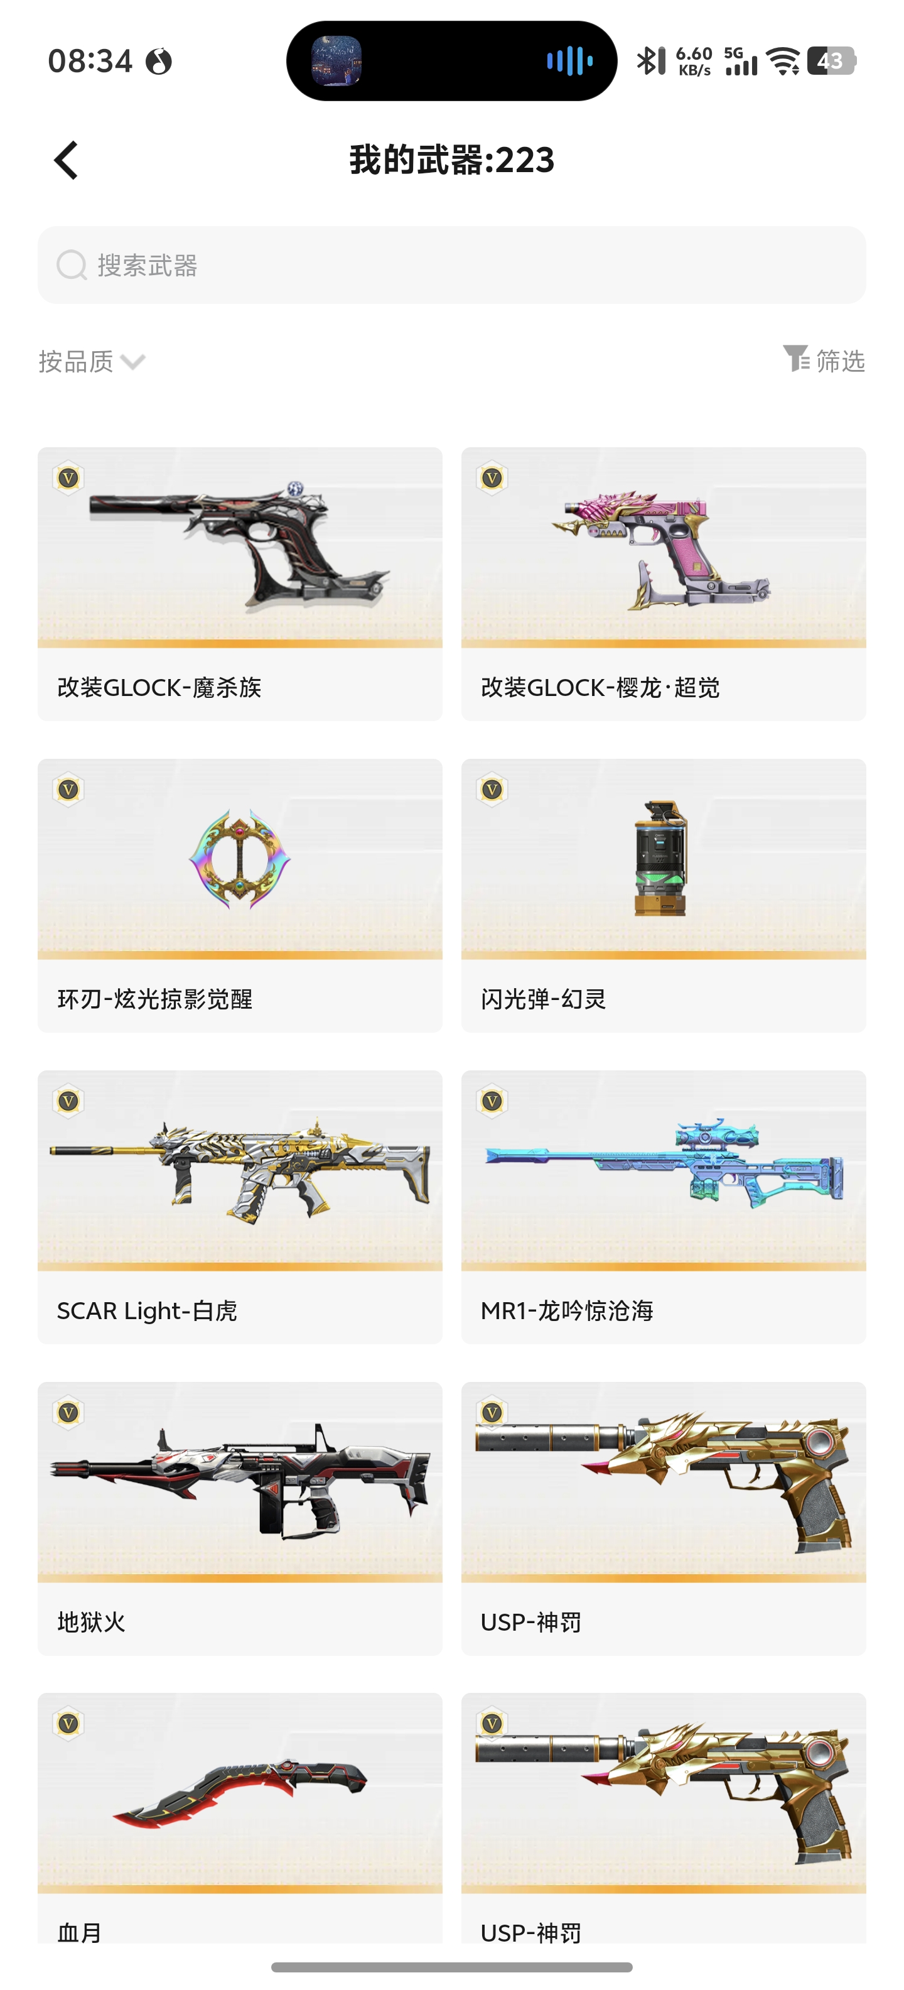Tap V badge on 闪光弹-幻灵 card
This screenshot has height=1990, width=904.
point(492,790)
